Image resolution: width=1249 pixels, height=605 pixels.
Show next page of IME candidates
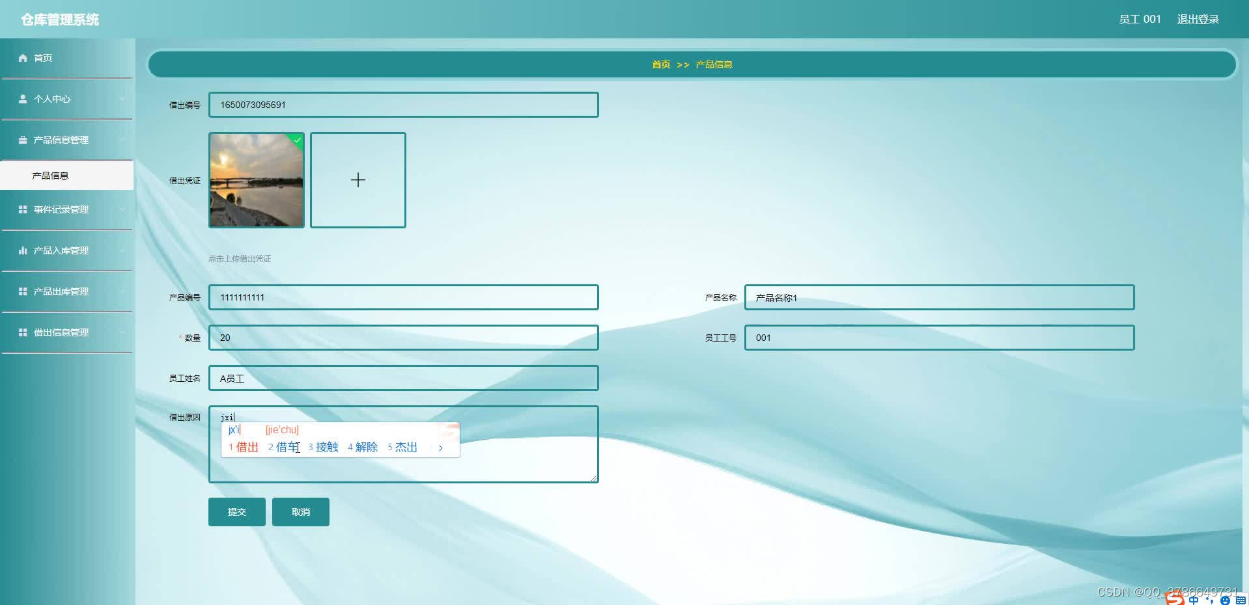coord(441,448)
